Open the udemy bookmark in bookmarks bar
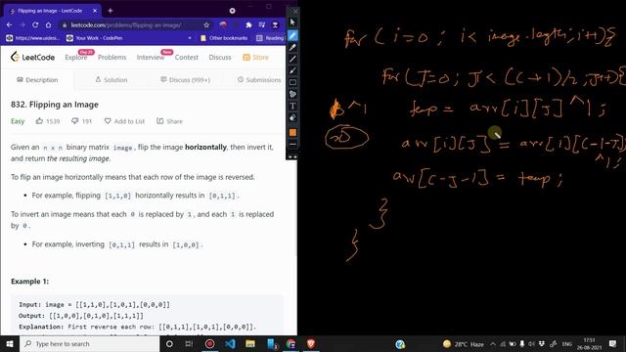Viewport: 626px width, 352px height. [32, 38]
